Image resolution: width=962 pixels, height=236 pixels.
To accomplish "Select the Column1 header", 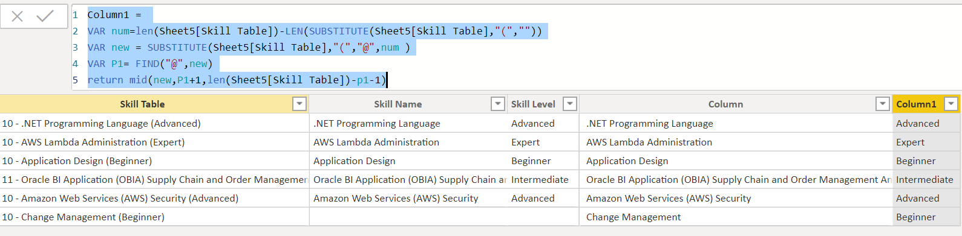I will (x=916, y=104).
